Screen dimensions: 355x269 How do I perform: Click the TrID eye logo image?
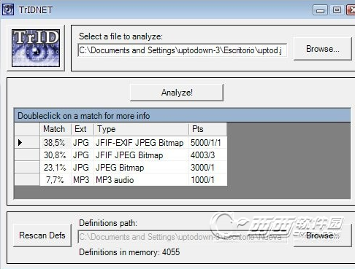[x=36, y=48]
